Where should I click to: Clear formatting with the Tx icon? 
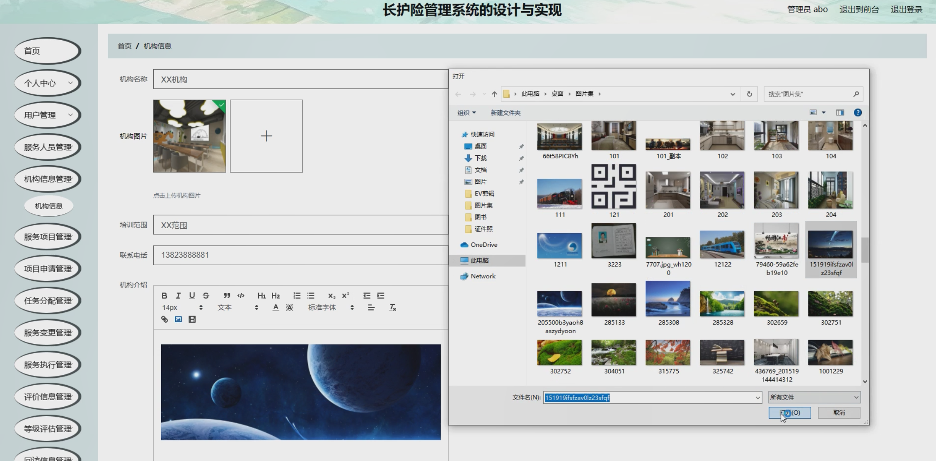click(392, 307)
